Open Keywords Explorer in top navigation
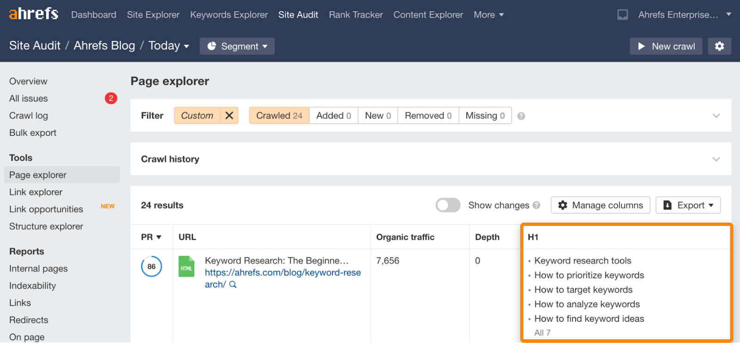The width and height of the screenshot is (740, 343). click(x=229, y=15)
